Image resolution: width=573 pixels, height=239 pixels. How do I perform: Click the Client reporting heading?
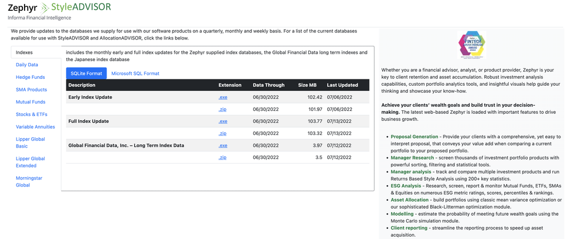click(409, 228)
